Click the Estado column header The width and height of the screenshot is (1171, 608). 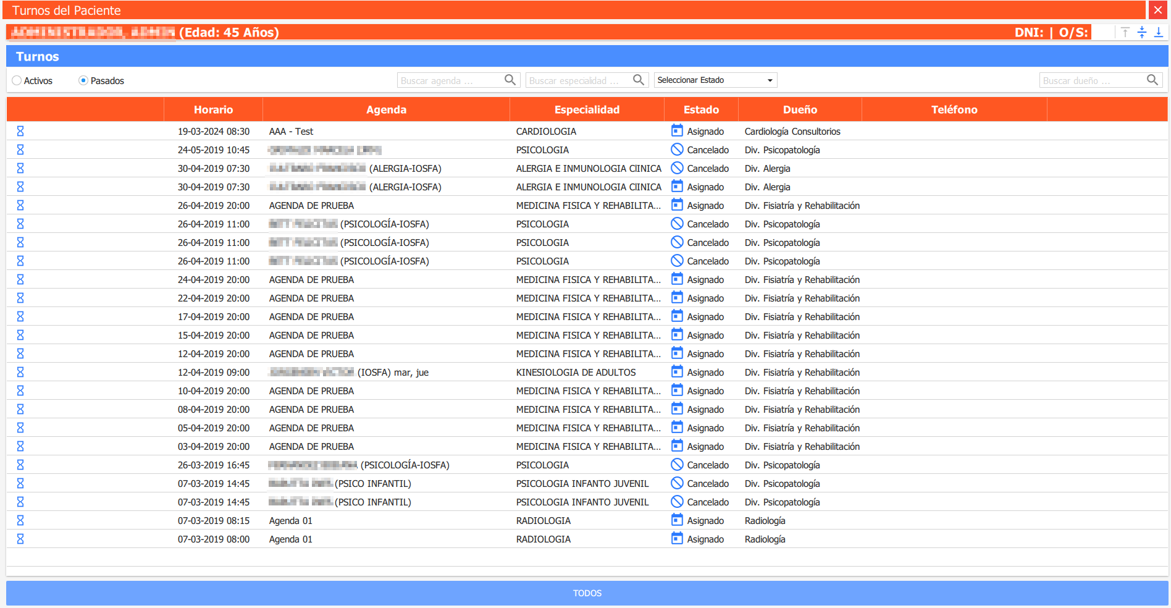(x=700, y=109)
